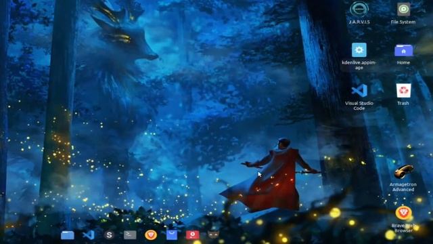433x244 pixels.
Task: Click the round S icon in dock
Action: pyautogui.click(x=109, y=235)
